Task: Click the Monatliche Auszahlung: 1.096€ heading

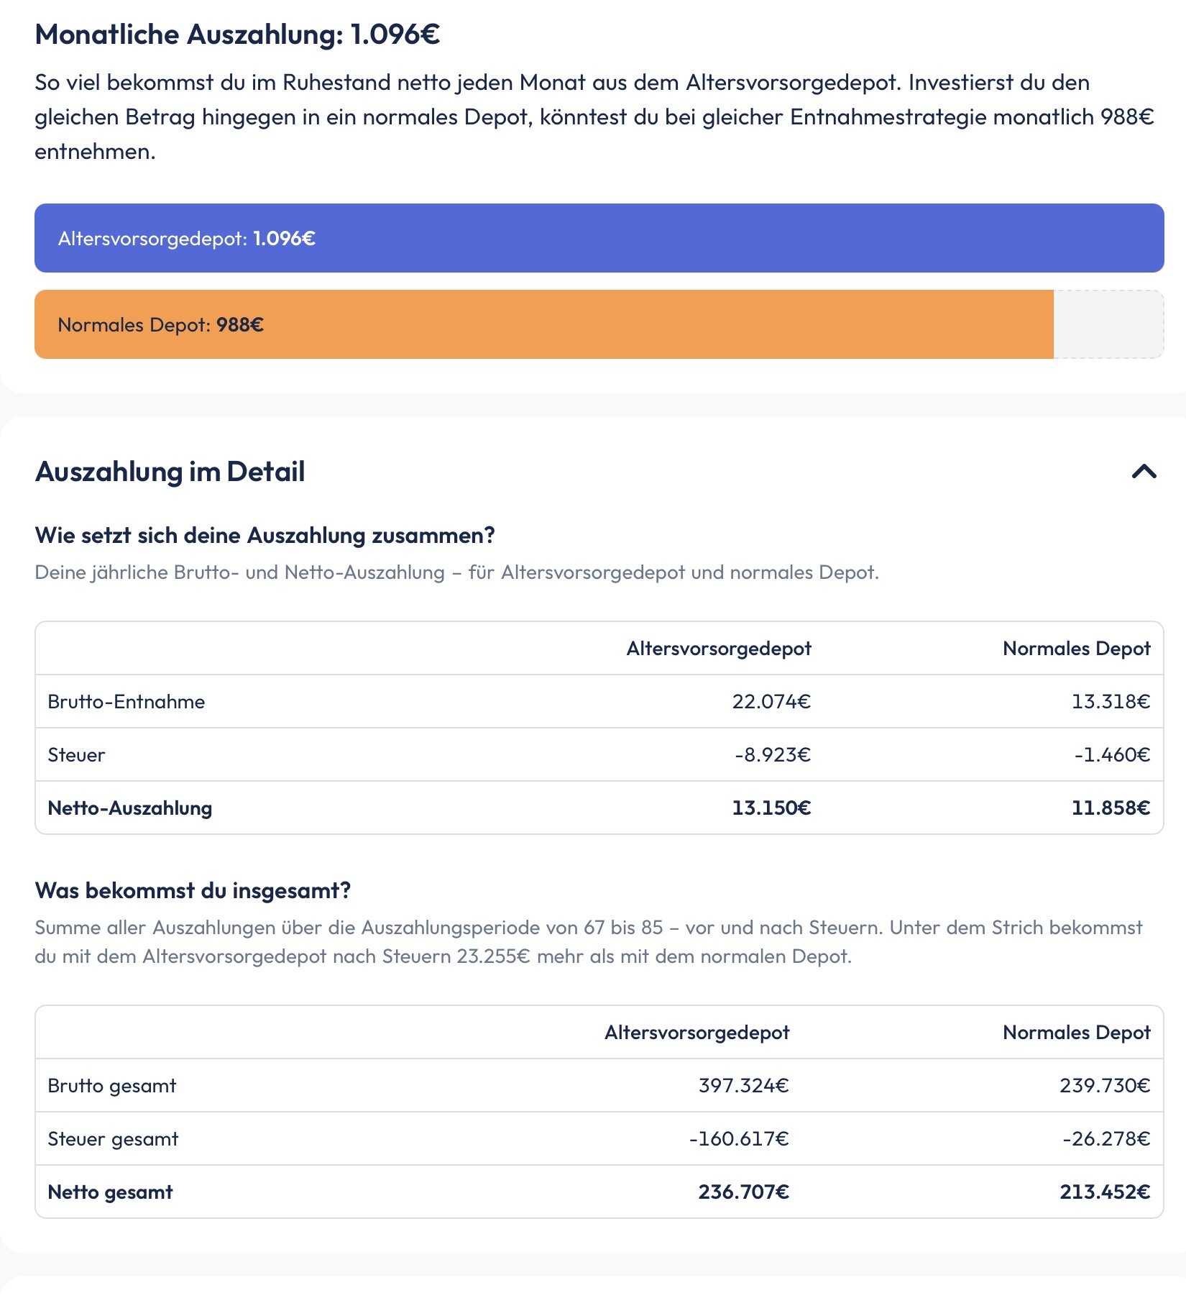Action: coord(237,35)
